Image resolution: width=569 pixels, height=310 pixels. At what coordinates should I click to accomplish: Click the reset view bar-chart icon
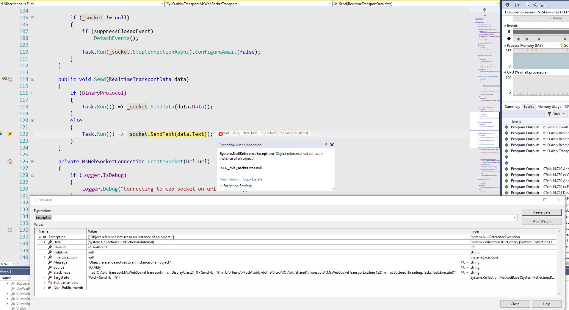pos(543,4)
